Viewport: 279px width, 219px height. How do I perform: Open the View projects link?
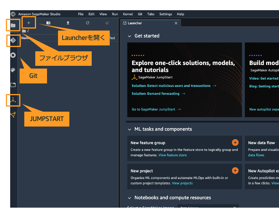[182, 183]
